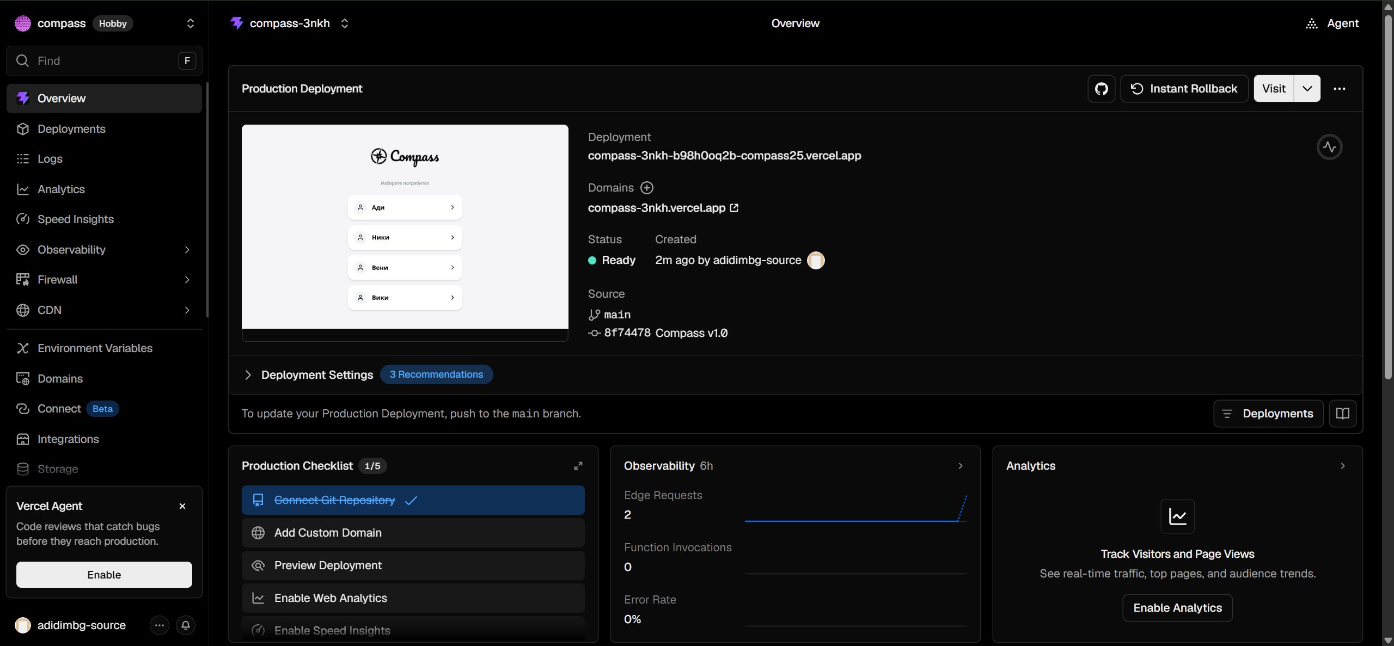Click the Find search field
Screen dimensions: 1394x646
tap(104, 61)
